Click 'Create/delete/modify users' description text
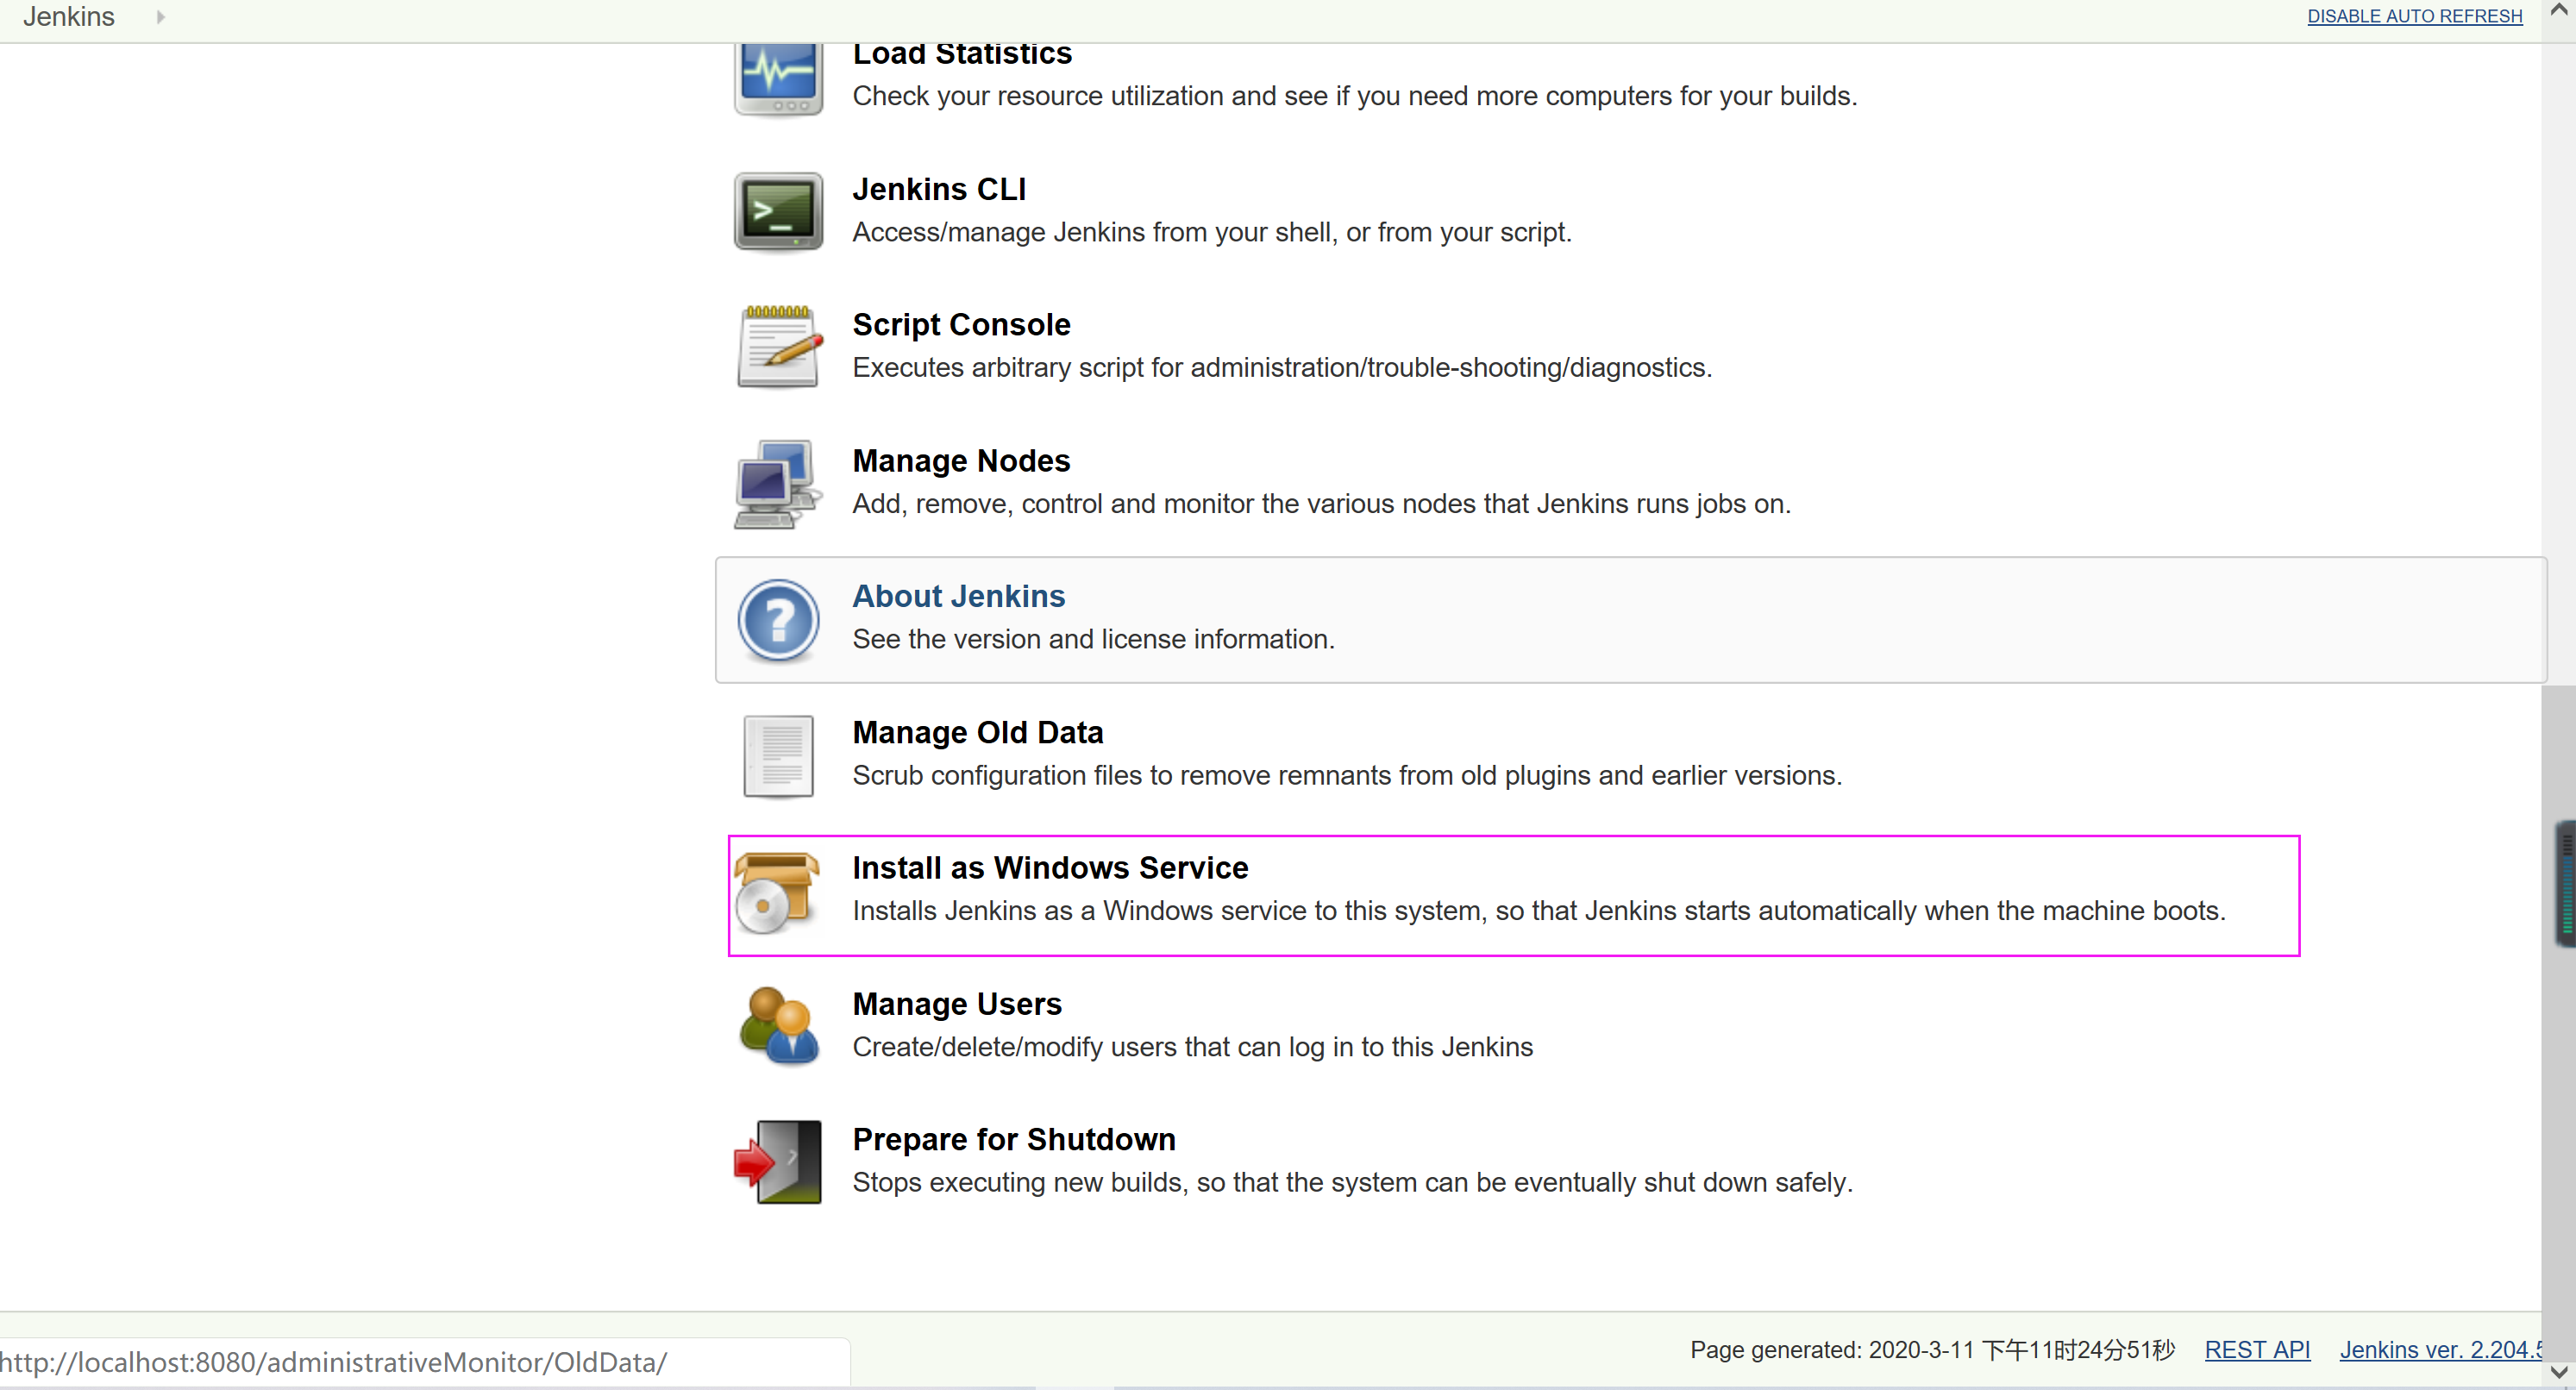The image size is (2576, 1390). click(x=1192, y=1047)
